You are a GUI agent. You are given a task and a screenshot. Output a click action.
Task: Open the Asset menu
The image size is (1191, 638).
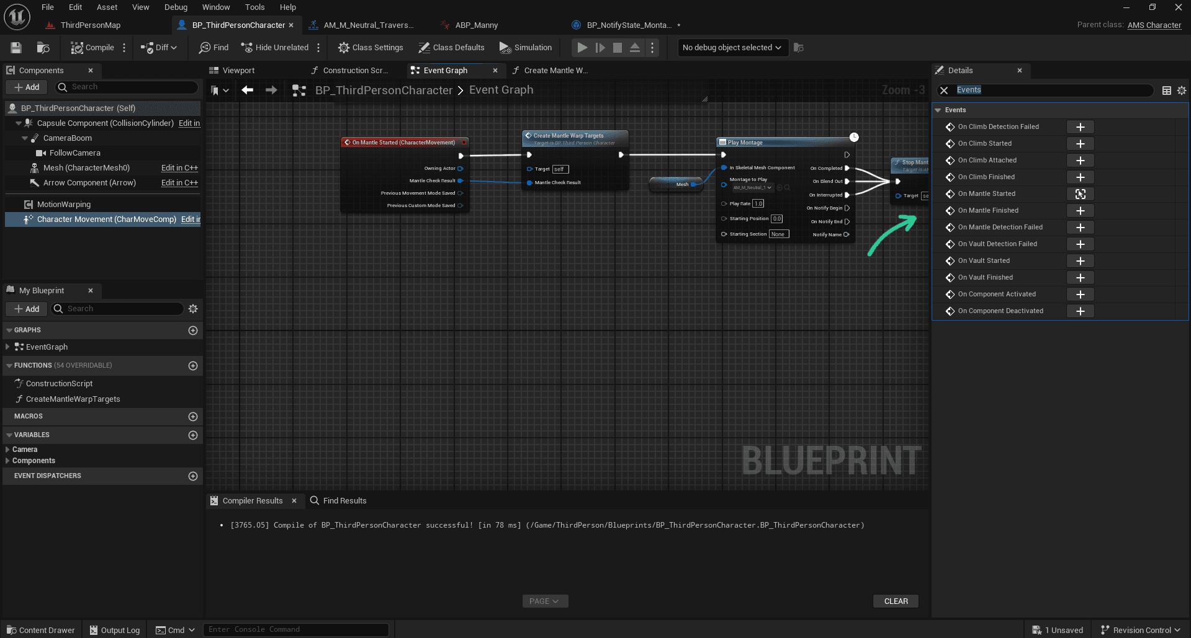[x=107, y=7]
